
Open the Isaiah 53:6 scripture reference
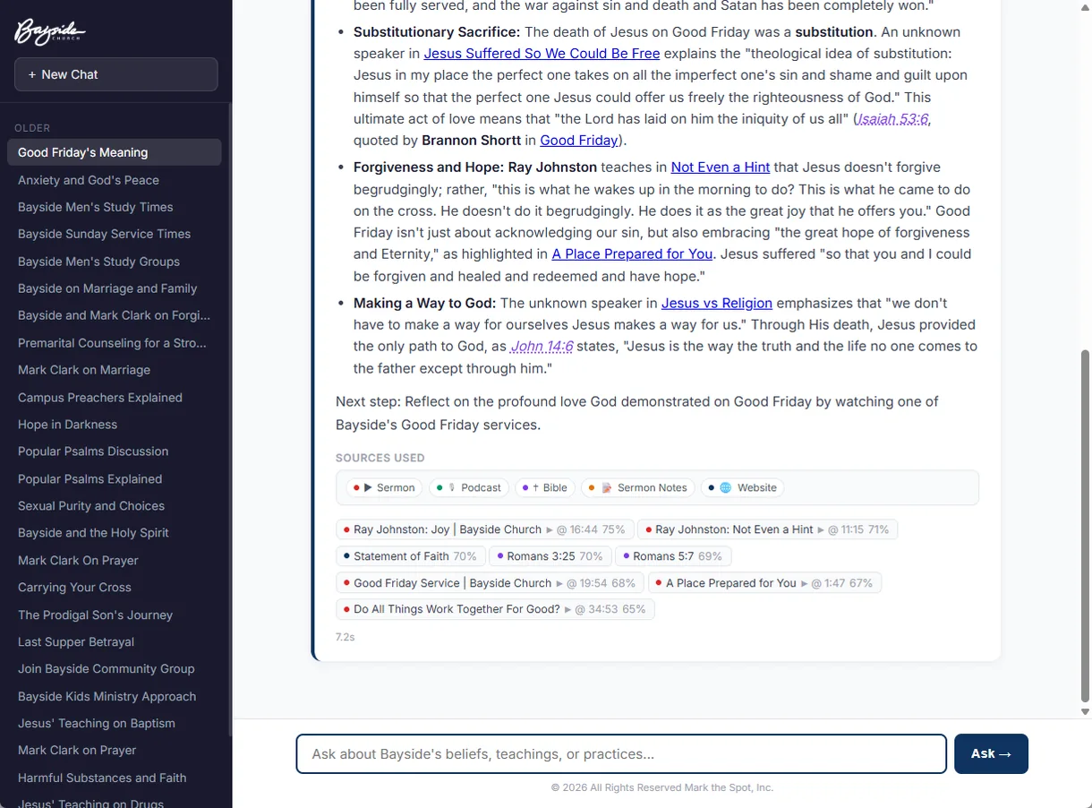(x=892, y=118)
